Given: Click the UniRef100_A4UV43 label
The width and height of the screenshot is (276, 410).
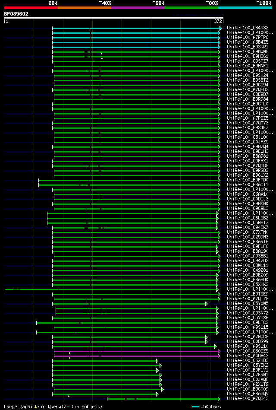Looking at the screenshot, I should 248,356.
